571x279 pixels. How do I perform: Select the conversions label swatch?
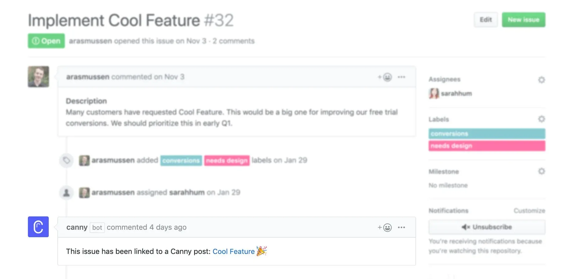tap(487, 134)
